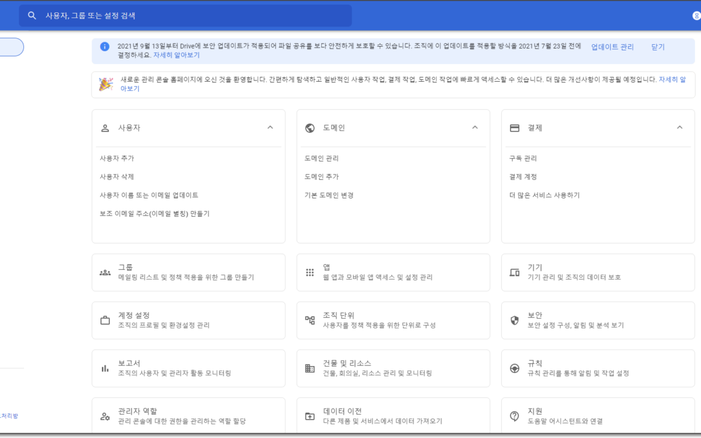Dismiss the notice with 닫기
The image size is (701, 438).
pyautogui.click(x=658, y=47)
